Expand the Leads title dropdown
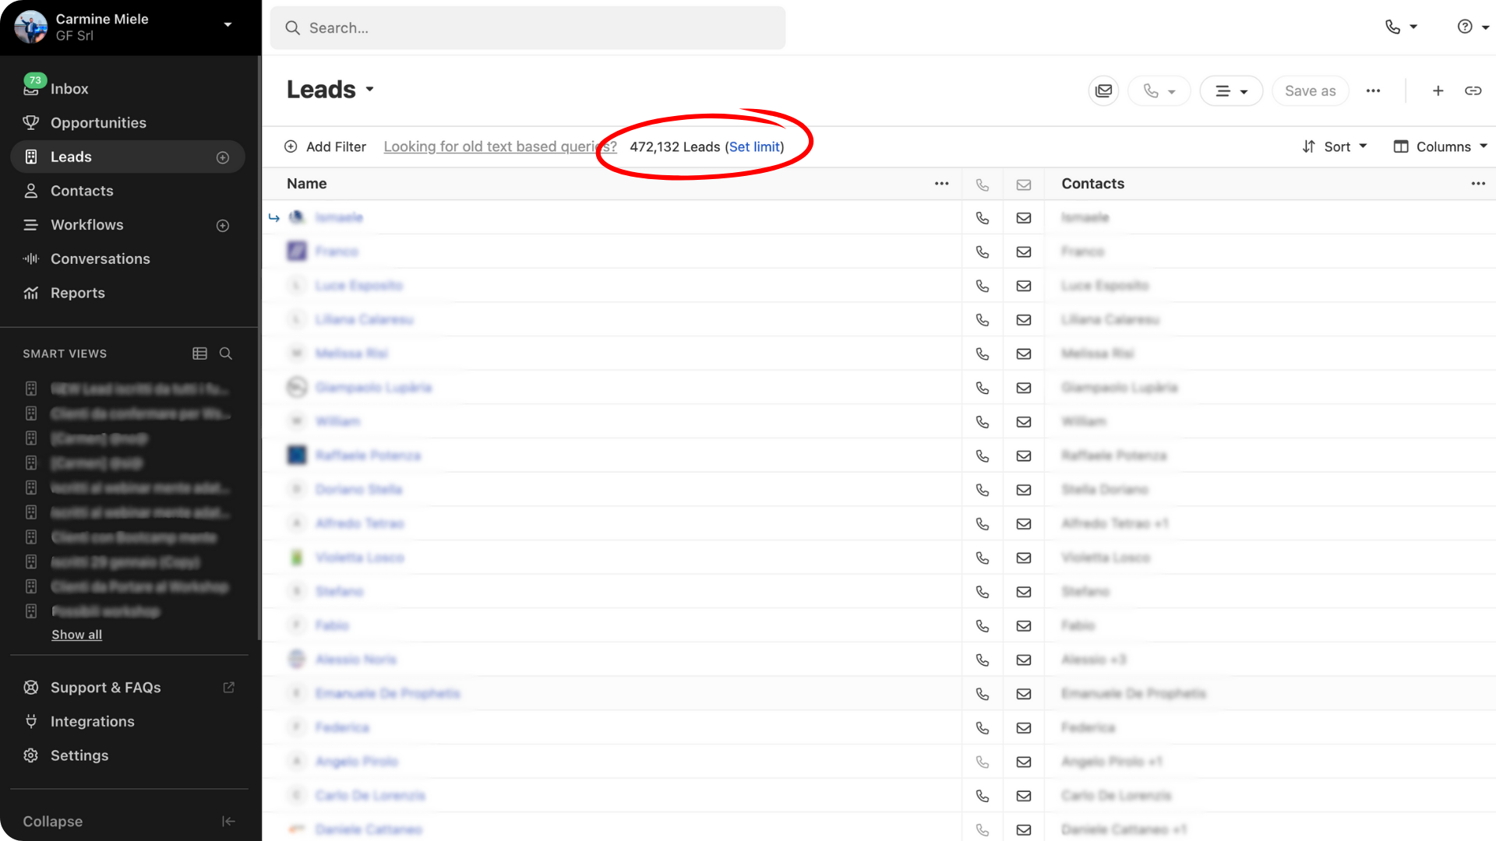This screenshot has height=841, width=1496. (370, 90)
